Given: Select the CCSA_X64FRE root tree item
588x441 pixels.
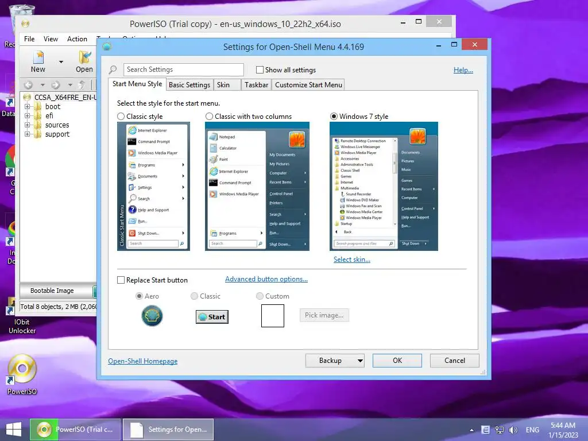Looking at the screenshot, I should point(65,97).
